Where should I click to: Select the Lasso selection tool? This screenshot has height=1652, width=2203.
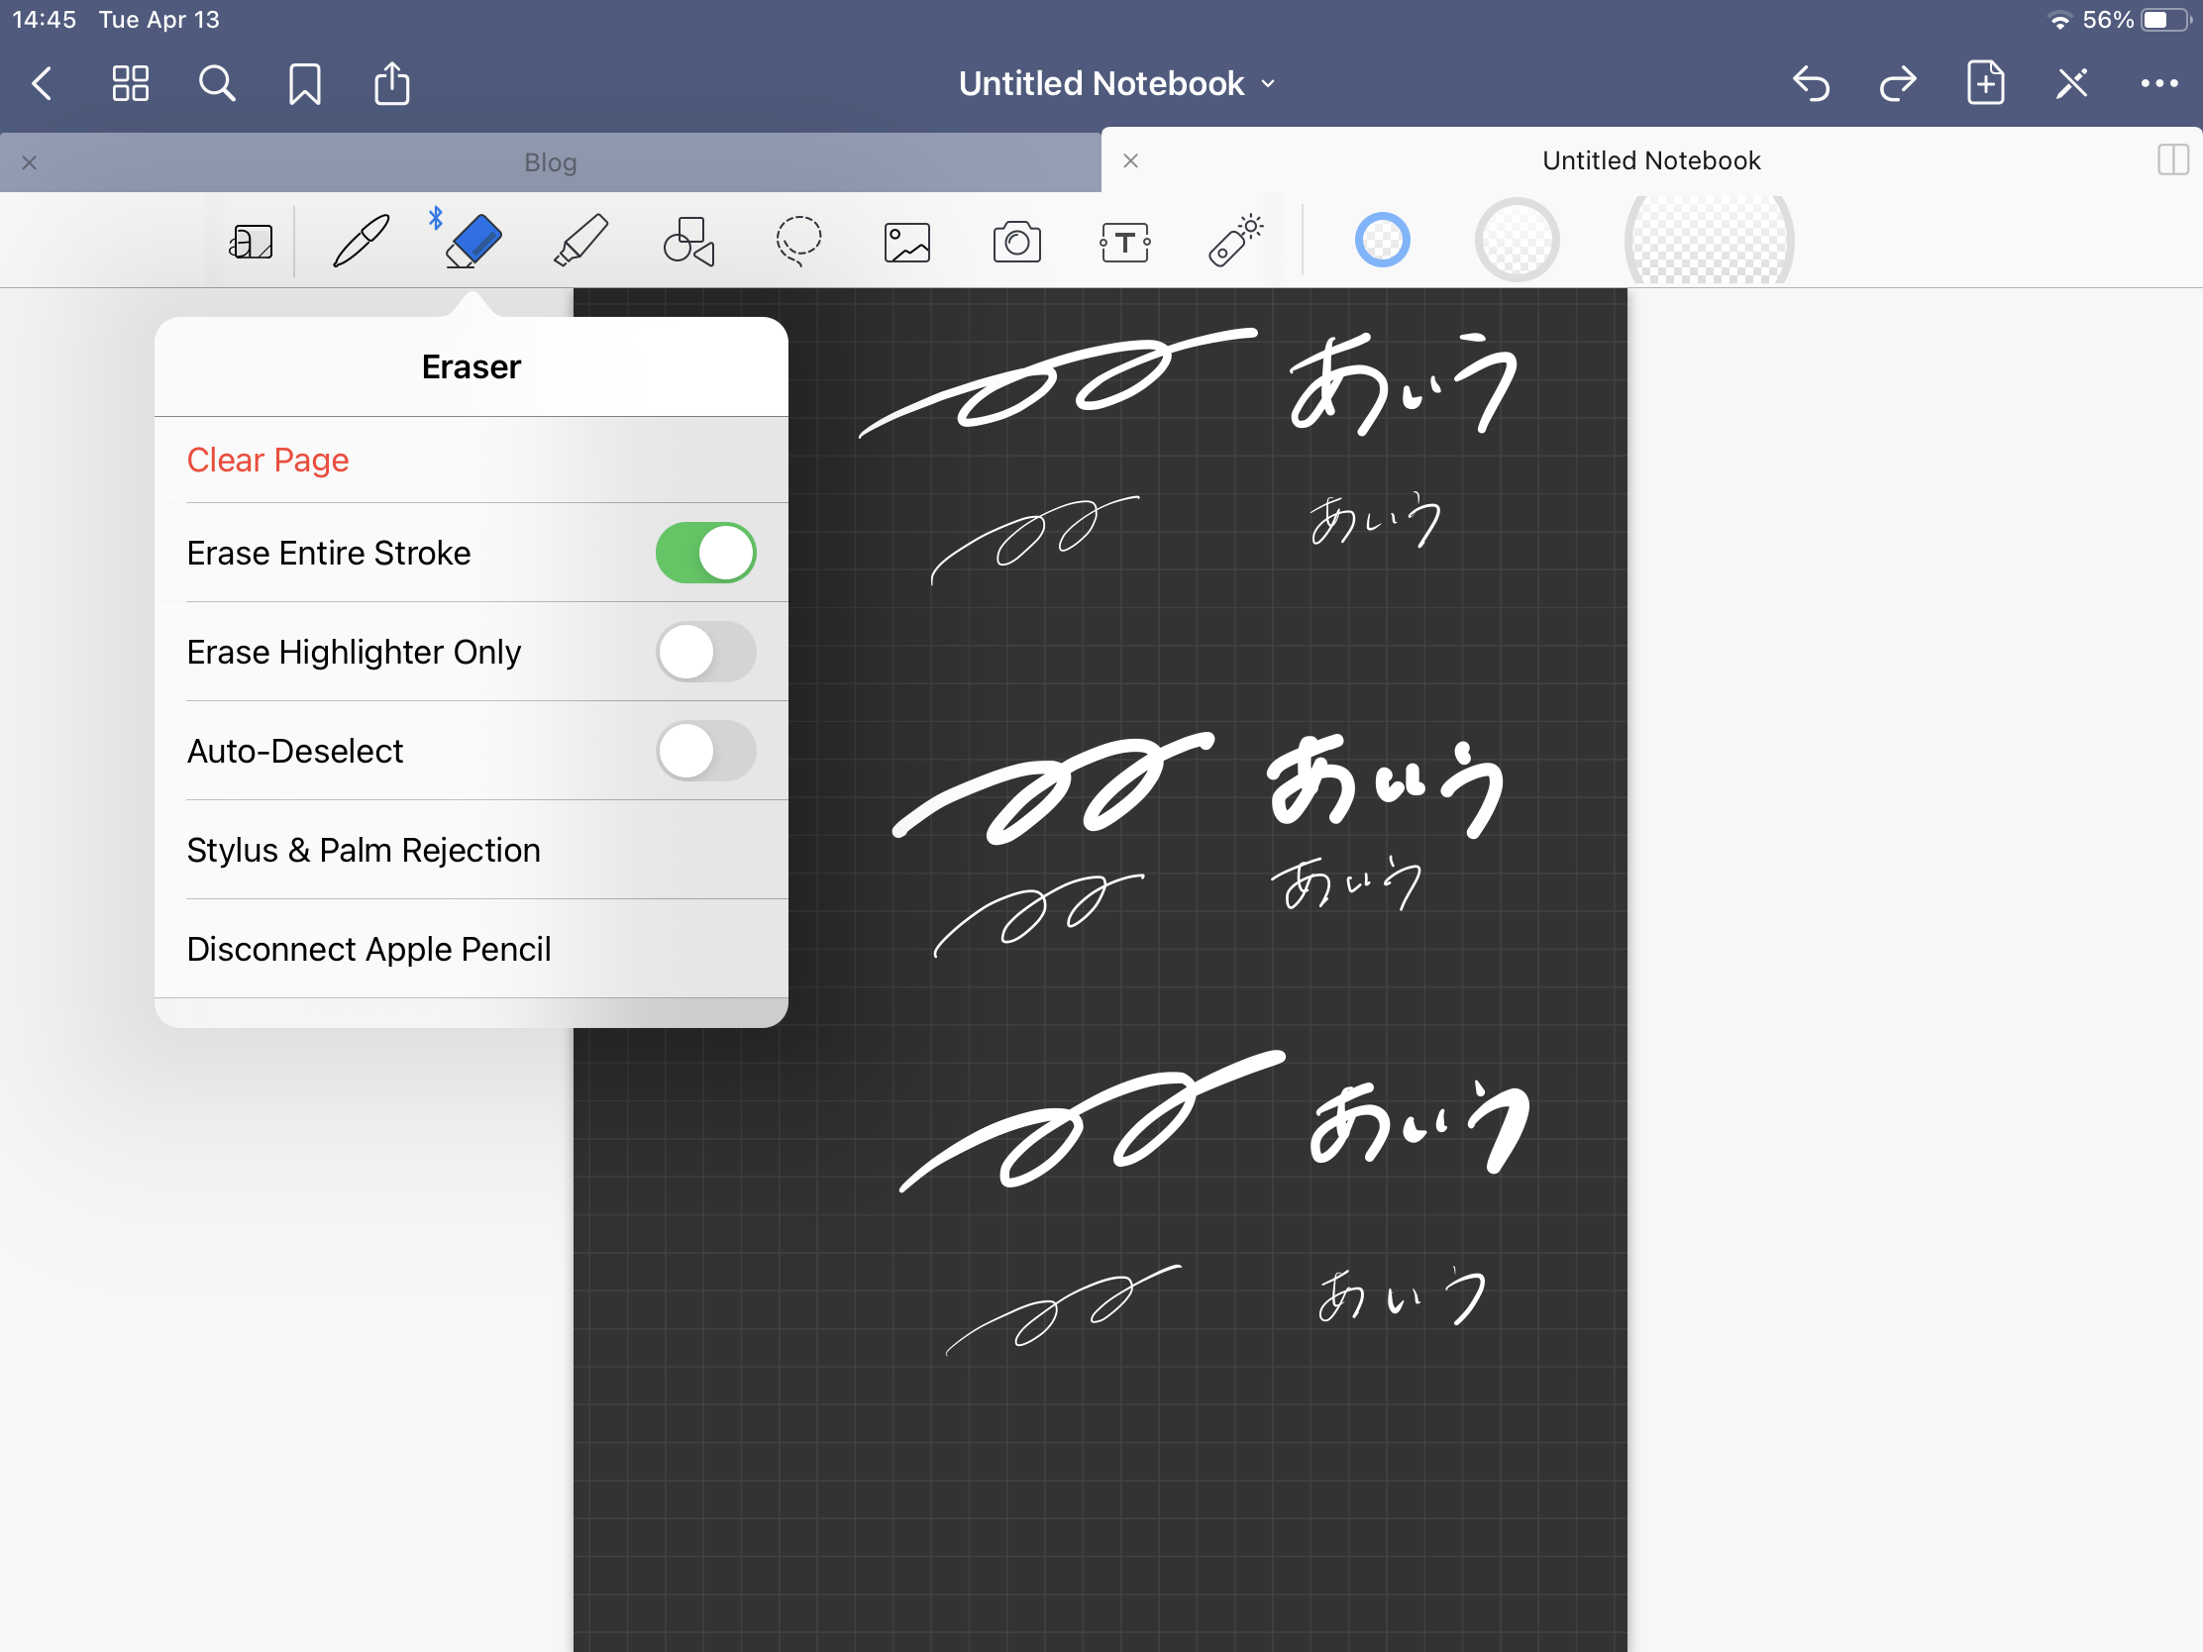(797, 241)
